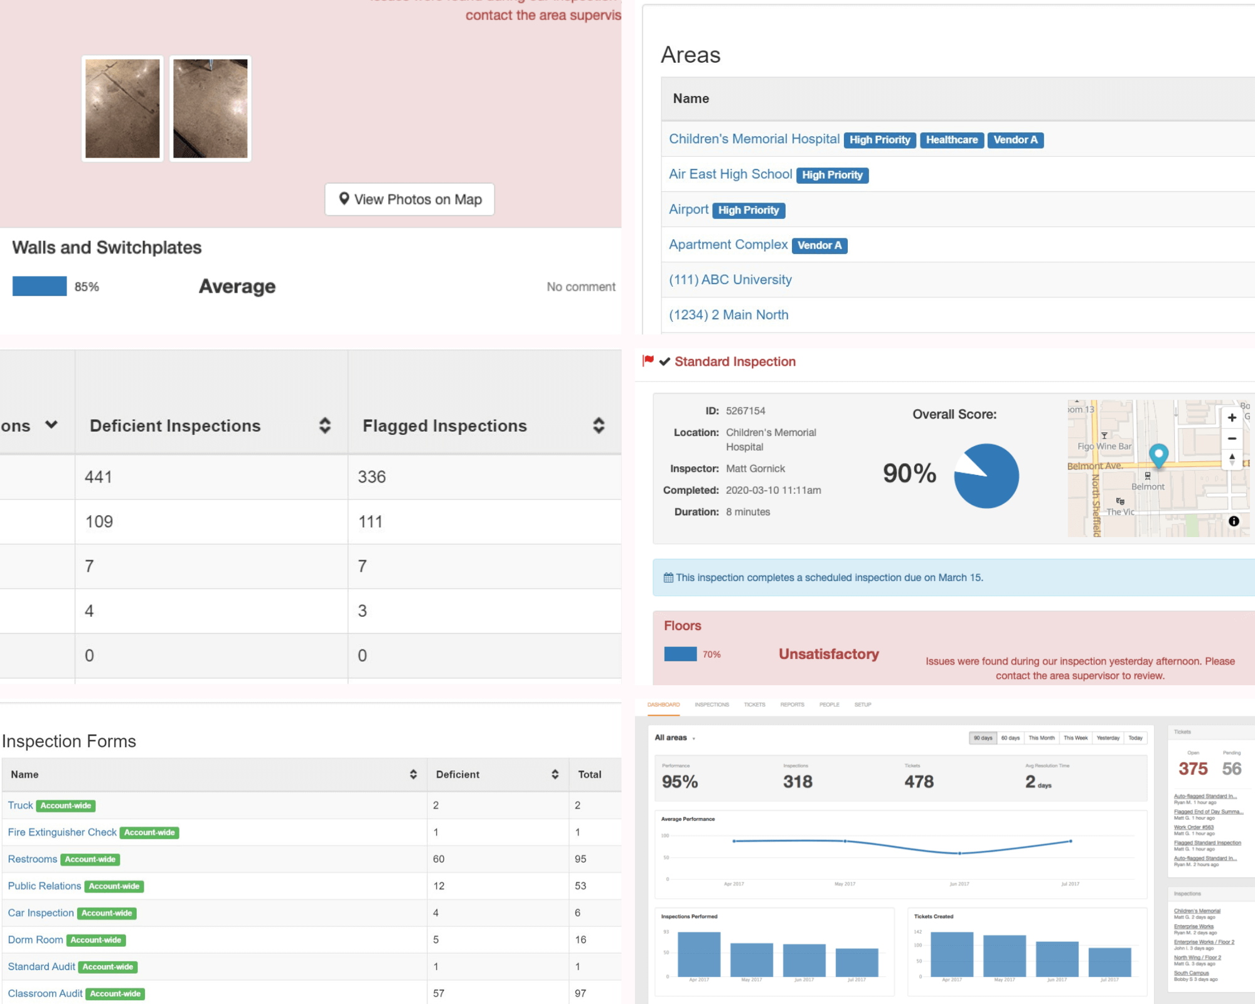This screenshot has width=1255, height=1004.
Task: Switch to the This Week time filter
Action: tap(1076, 738)
